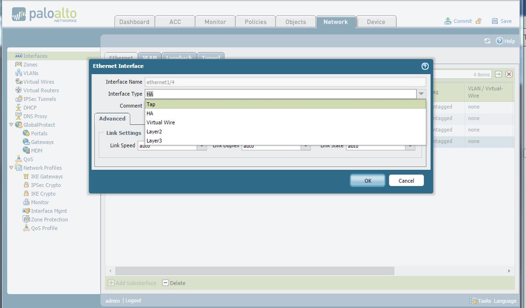This screenshot has height=308, width=526.
Task: Click the refresh icon beside Help
Action: pyautogui.click(x=487, y=41)
